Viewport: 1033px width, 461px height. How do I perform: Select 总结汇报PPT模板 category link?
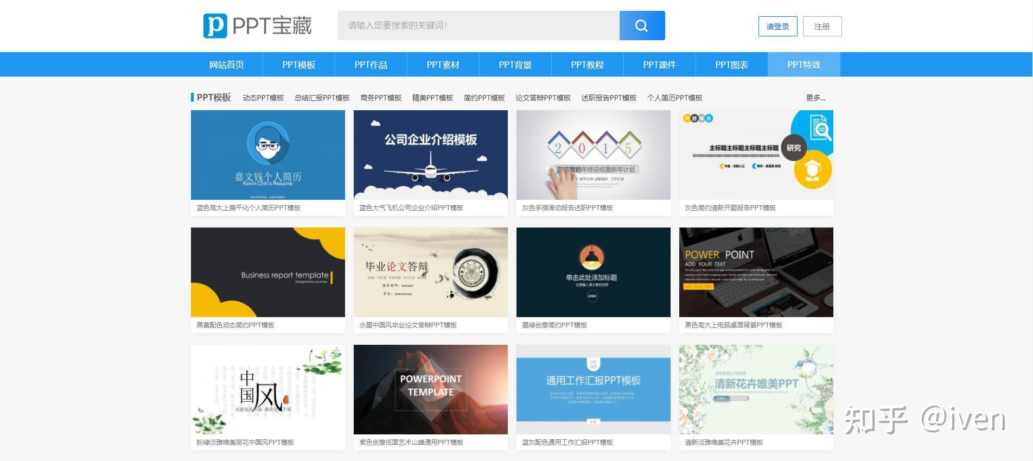[x=322, y=98]
